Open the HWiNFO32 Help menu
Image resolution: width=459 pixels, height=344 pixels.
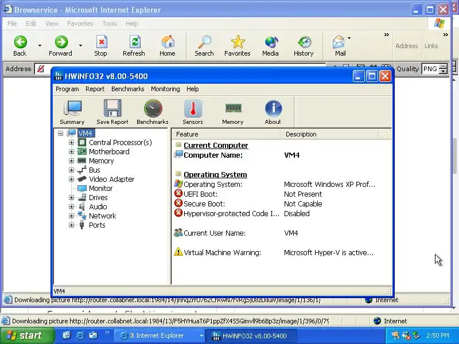click(193, 89)
